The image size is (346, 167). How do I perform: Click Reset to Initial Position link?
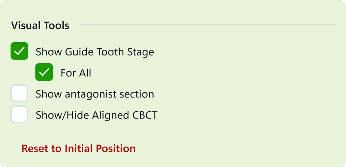(79, 149)
